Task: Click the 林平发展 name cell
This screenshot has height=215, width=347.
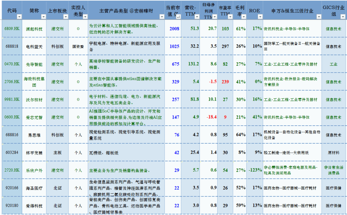Action: pos(34,153)
